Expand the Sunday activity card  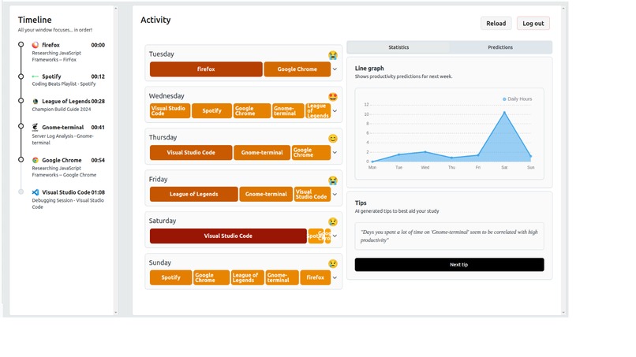[x=335, y=277]
